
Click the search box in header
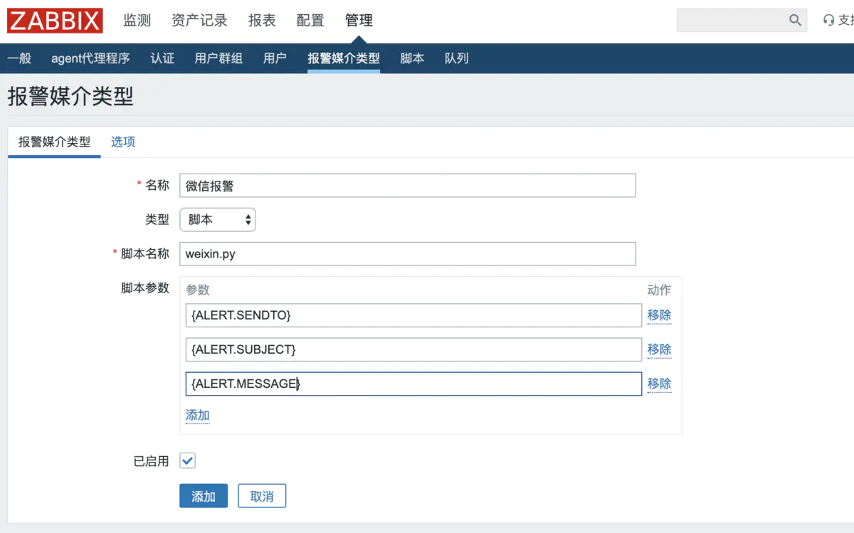(x=733, y=20)
